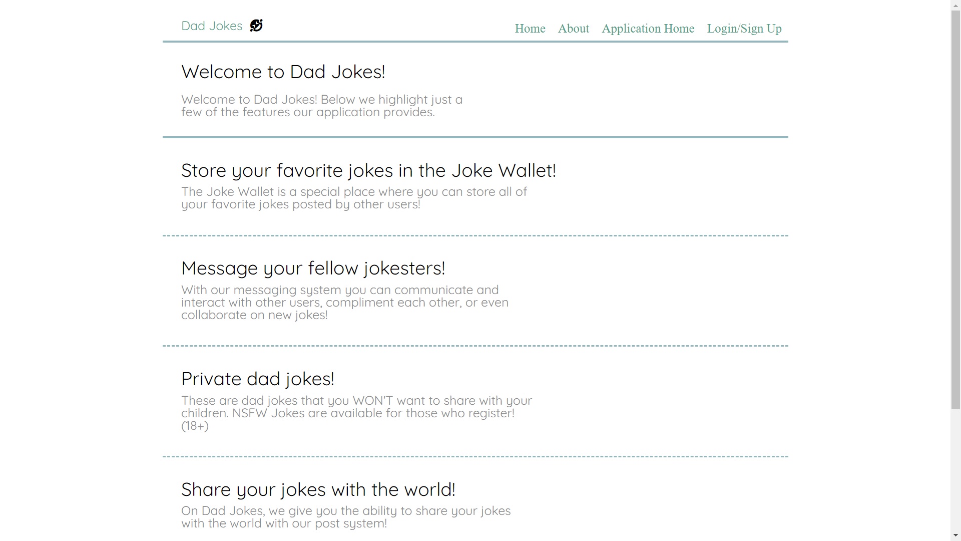Image resolution: width=961 pixels, height=541 pixels.
Task: Open the Login/Sign Up page
Action: tap(744, 29)
